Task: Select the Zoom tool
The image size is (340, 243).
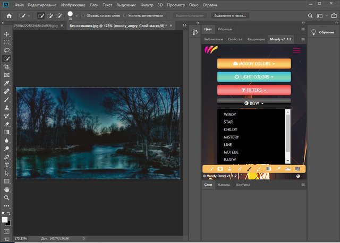Action: pos(6,197)
